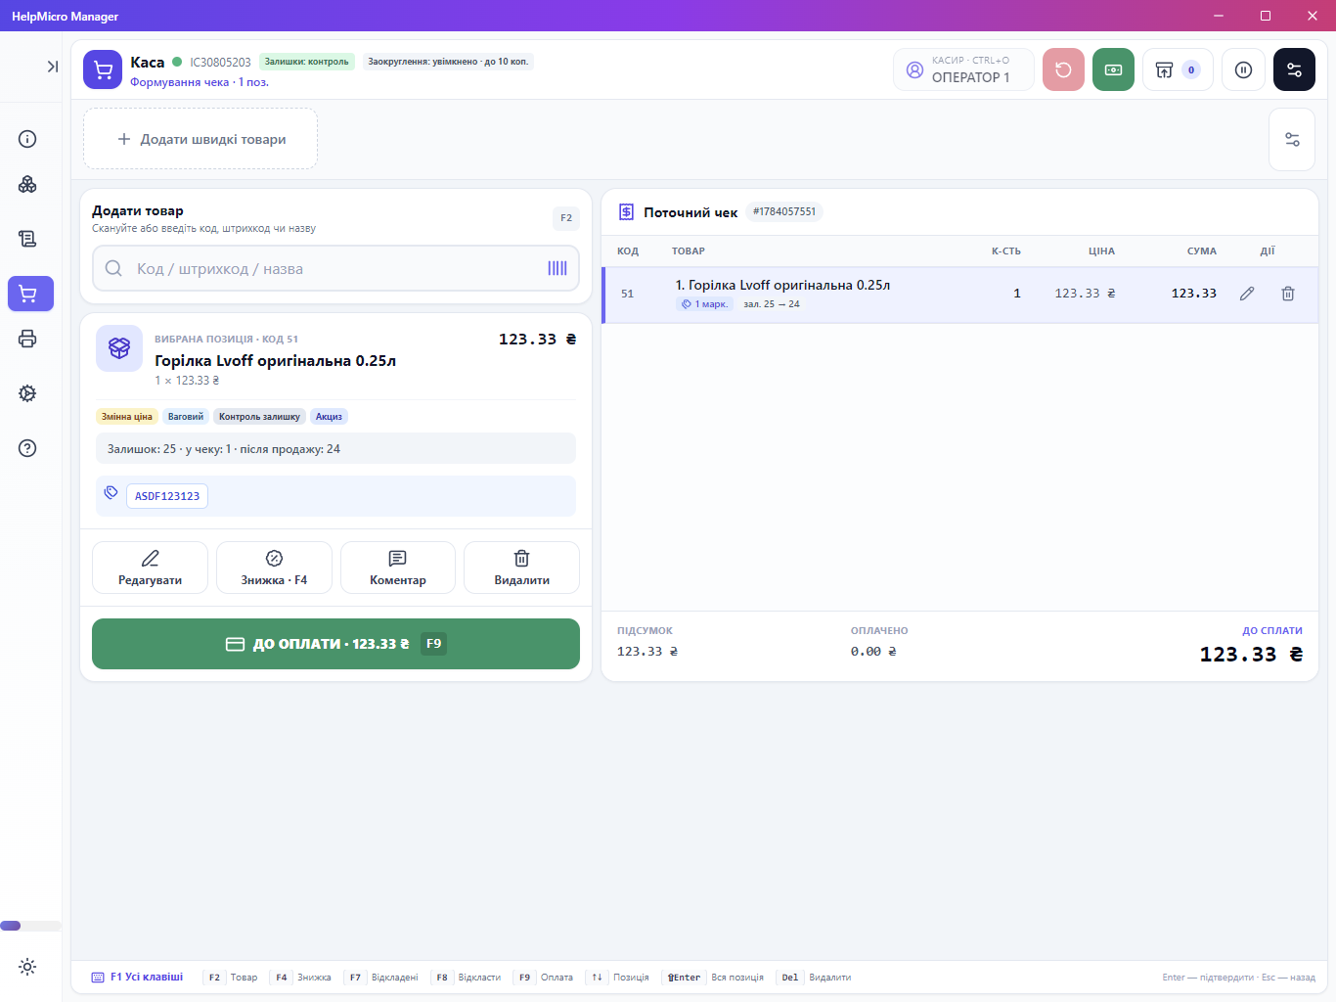Click the ТОВАР column header
1336x1002 pixels.
[x=689, y=251]
